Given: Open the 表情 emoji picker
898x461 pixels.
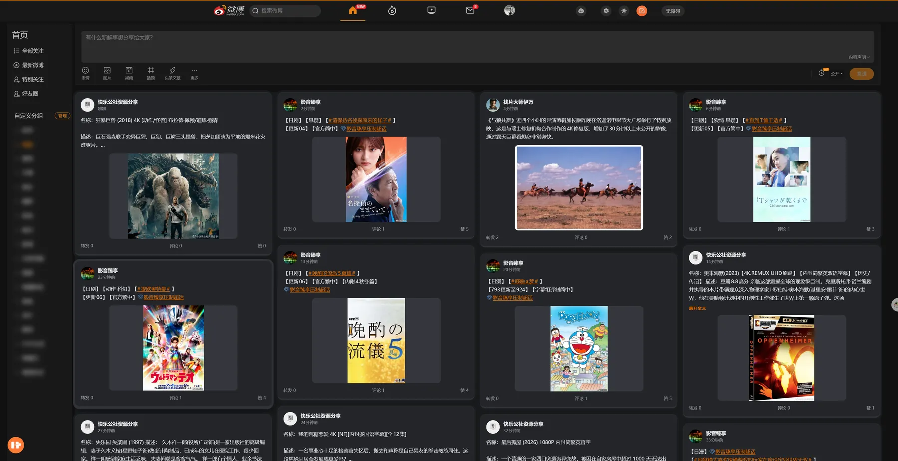Looking at the screenshot, I should 85,73.
